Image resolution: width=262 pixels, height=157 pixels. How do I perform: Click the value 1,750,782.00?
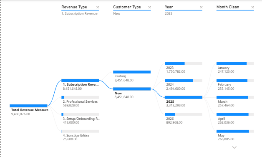[x=176, y=71]
